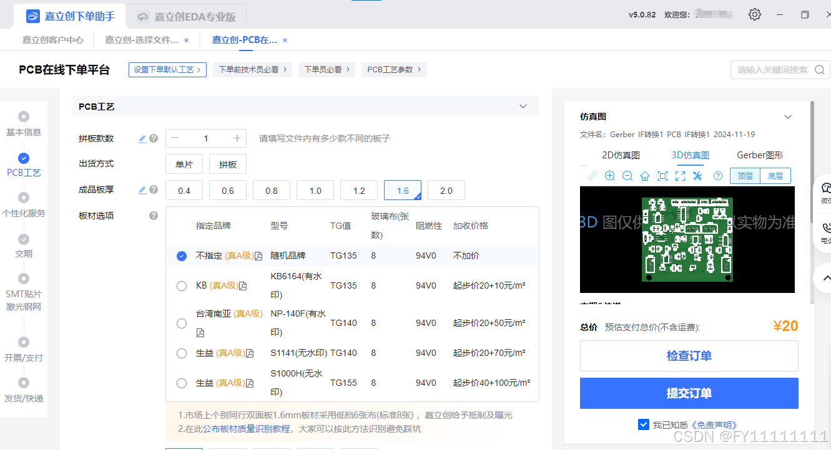This screenshot has height=450, width=831.
Task: Click the pencil icon beside 成品板厚
Action: pyautogui.click(x=142, y=189)
